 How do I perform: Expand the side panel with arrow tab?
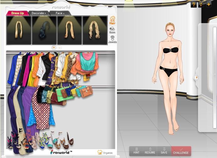point(196,77)
